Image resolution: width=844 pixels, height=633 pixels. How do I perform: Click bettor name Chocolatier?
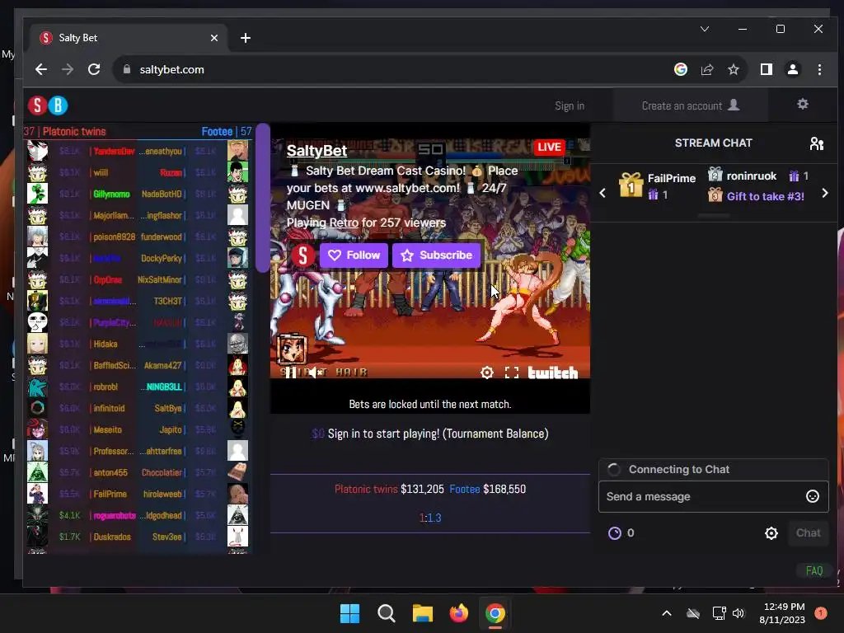coord(162,472)
